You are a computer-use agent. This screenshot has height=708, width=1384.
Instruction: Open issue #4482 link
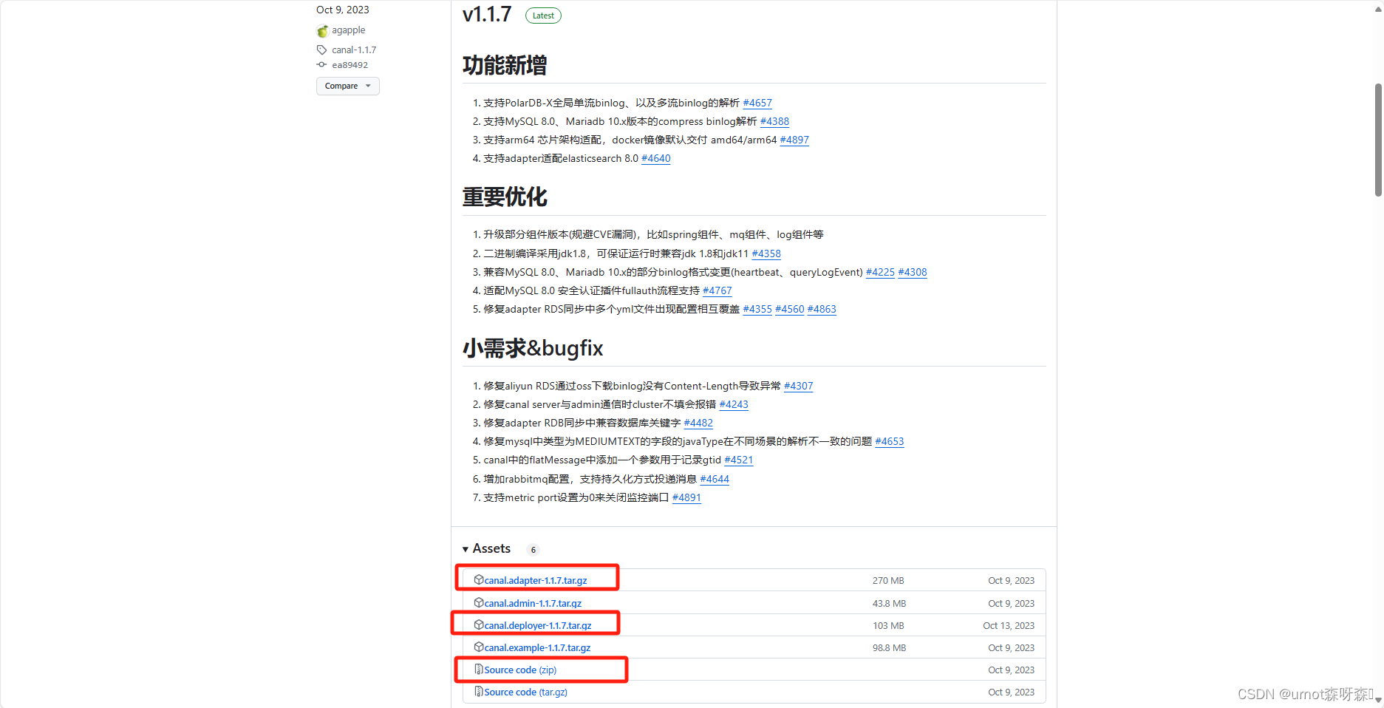click(x=698, y=423)
